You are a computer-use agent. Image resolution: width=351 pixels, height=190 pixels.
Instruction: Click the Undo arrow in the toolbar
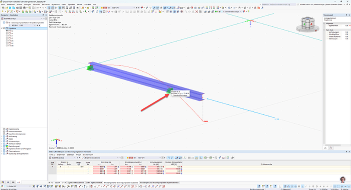click(38, 8)
